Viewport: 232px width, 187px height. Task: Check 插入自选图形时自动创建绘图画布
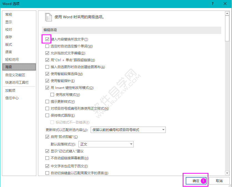(x=47, y=67)
